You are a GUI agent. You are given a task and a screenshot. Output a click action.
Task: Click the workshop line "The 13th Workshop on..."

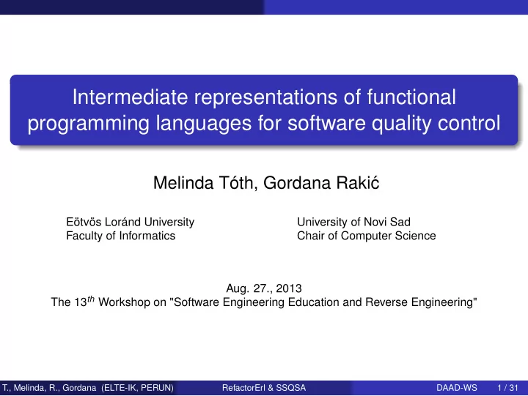[264, 302]
